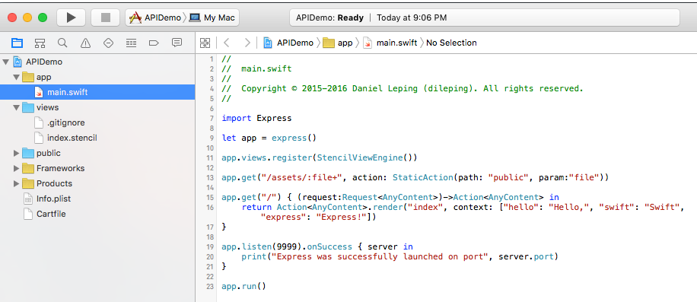Choose the My Mac destination
697x302 pixels.
[212, 17]
